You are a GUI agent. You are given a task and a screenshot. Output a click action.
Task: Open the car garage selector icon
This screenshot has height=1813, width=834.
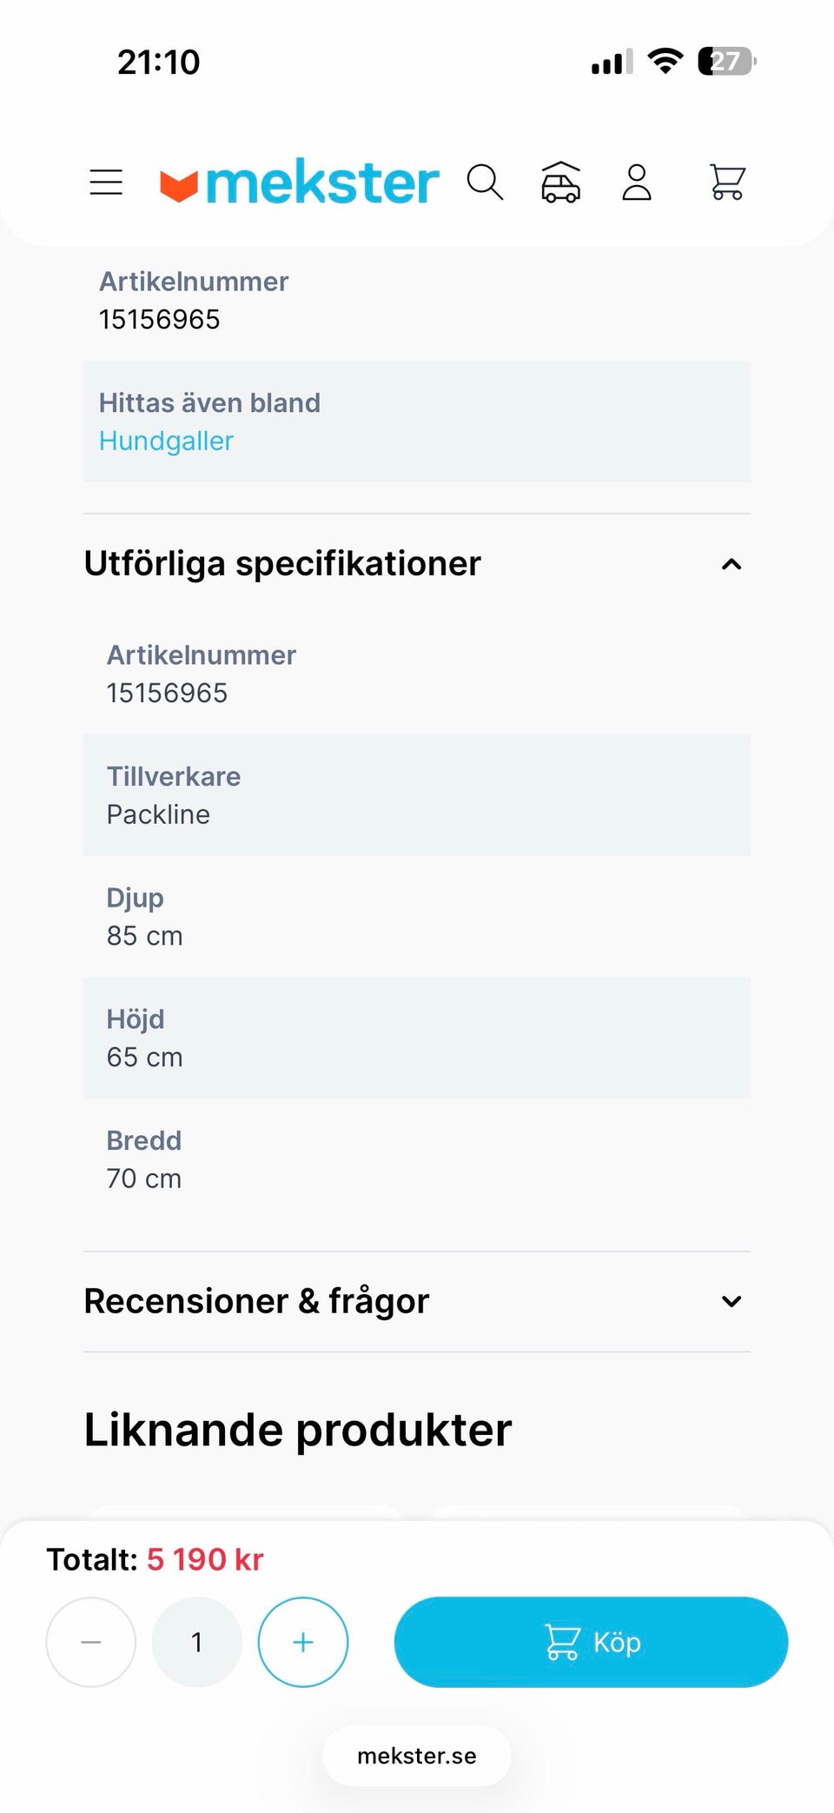point(560,183)
